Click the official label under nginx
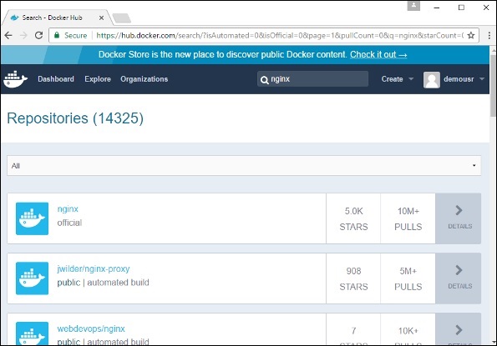The height and width of the screenshot is (346, 497). click(69, 223)
